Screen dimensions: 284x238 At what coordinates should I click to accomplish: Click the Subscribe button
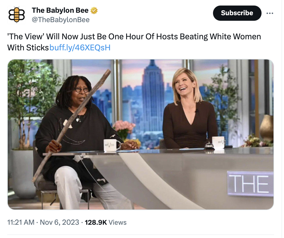(x=237, y=13)
